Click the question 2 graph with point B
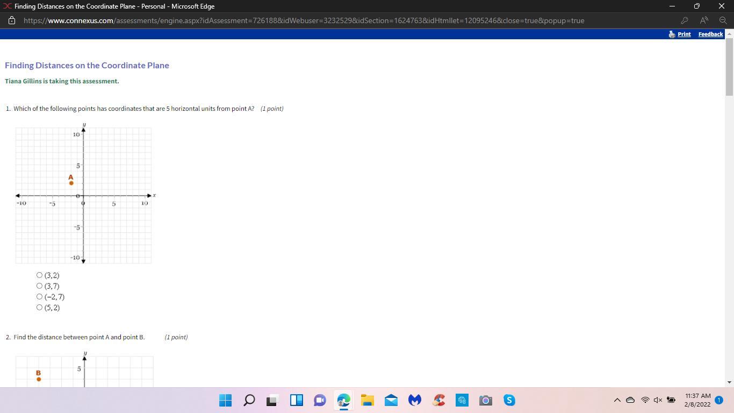 (84, 369)
